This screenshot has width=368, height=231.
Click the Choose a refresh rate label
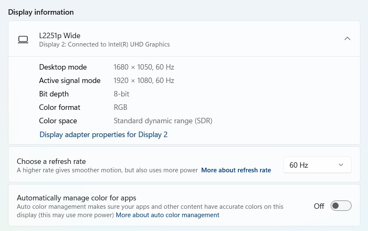(x=51, y=161)
